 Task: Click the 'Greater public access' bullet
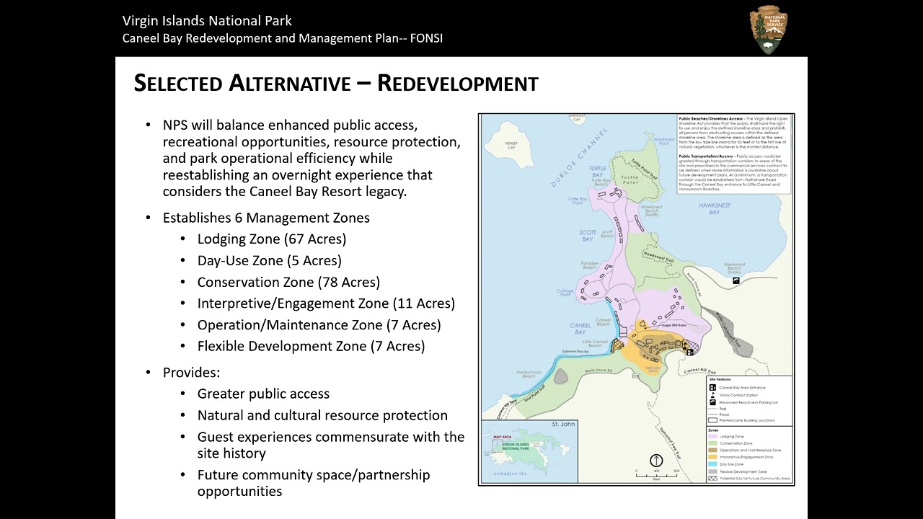[263, 394]
